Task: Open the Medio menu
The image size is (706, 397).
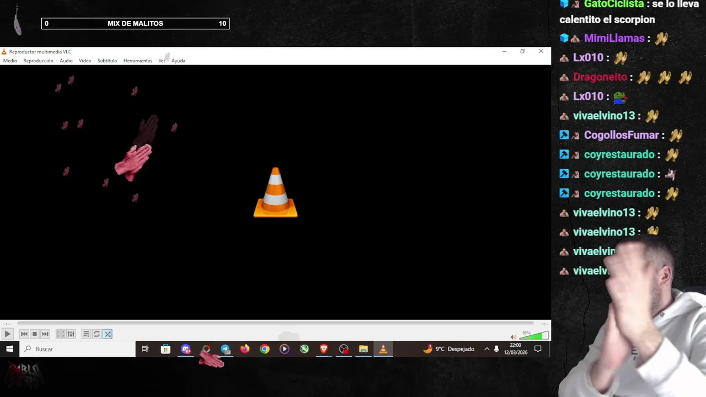Action: (10, 61)
